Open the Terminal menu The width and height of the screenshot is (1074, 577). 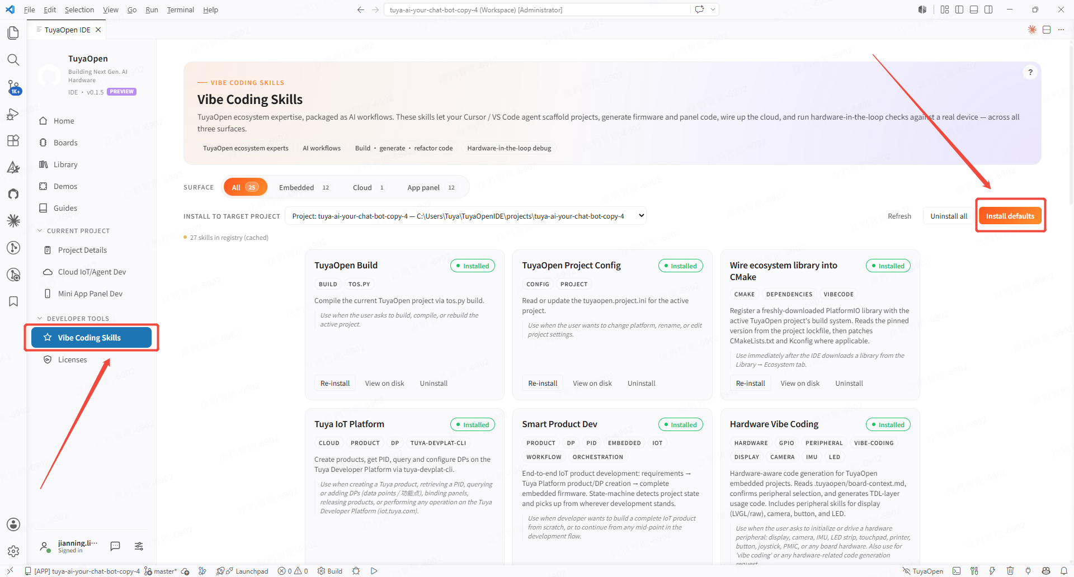pos(180,10)
